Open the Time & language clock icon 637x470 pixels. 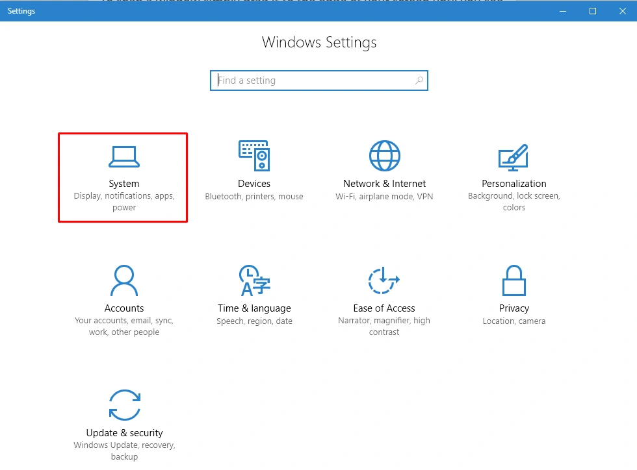click(x=254, y=280)
